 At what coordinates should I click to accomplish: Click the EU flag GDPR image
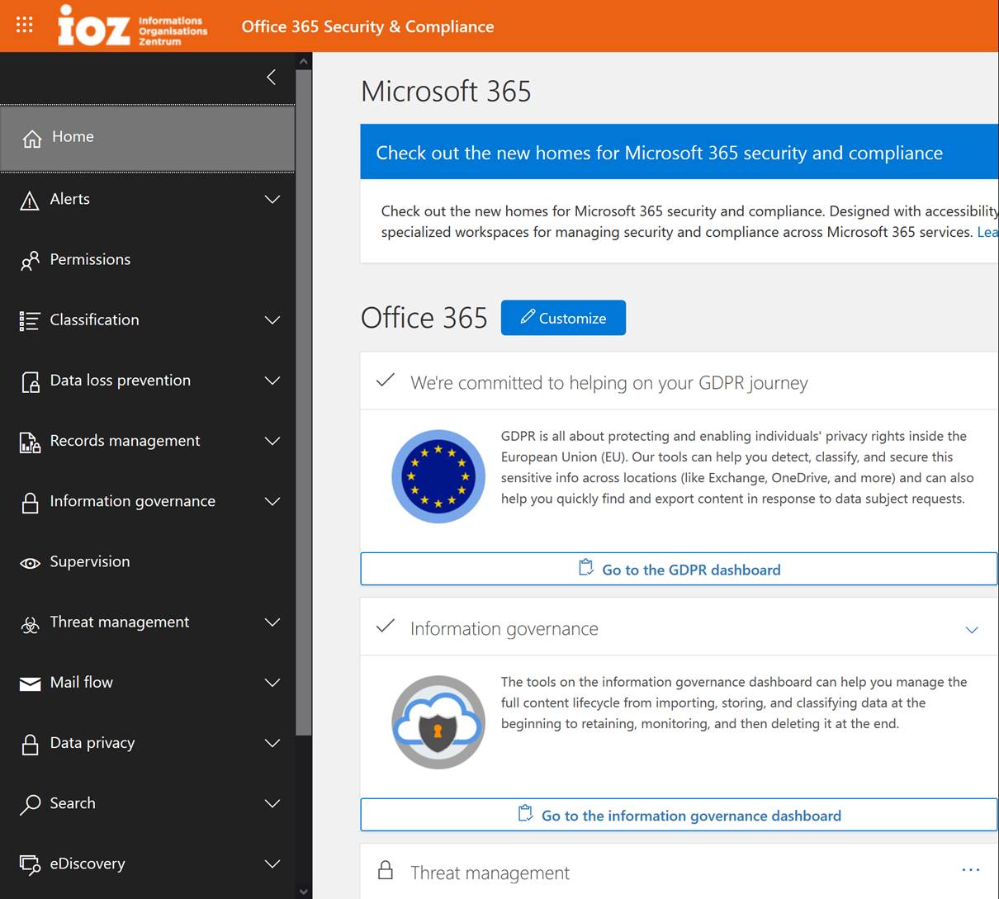(438, 476)
